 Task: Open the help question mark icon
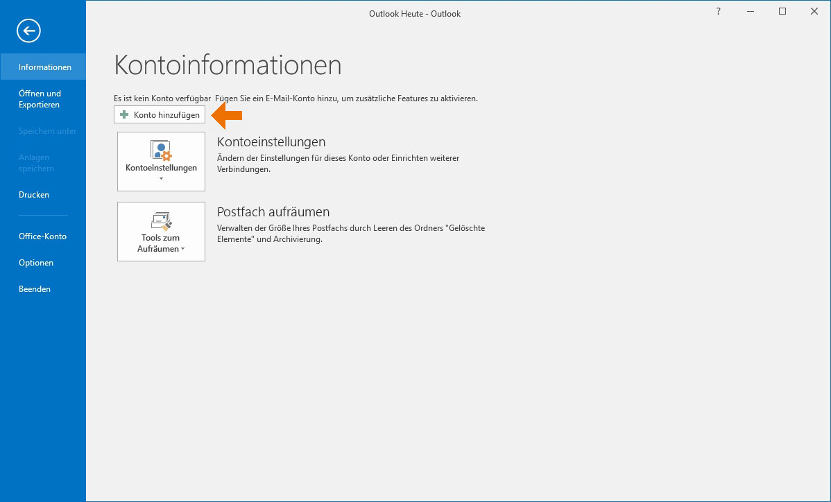click(x=719, y=11)
